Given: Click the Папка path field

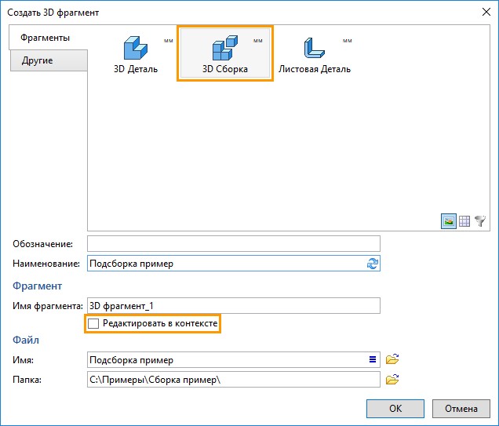Looking at the screenshot, I should coord(234,379).
